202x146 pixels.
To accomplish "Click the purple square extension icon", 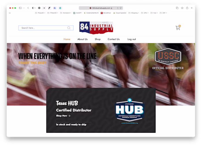I will point(55,8).
